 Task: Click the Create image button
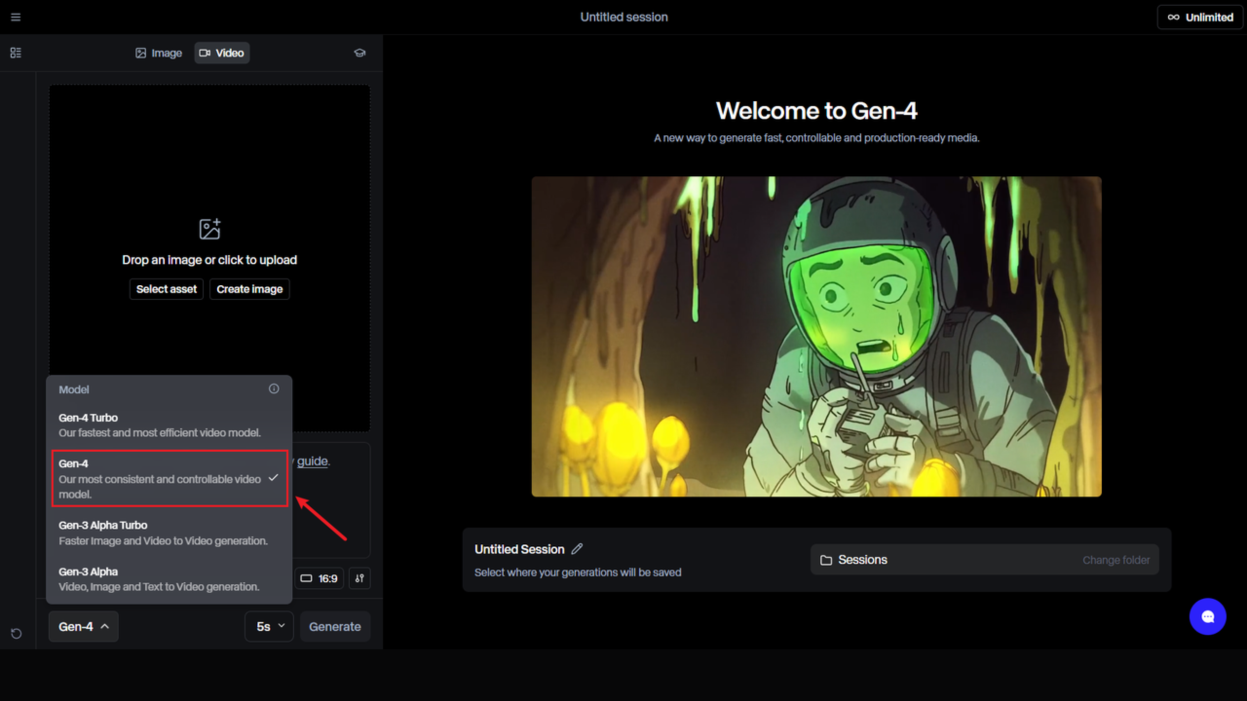coord(249,289)
